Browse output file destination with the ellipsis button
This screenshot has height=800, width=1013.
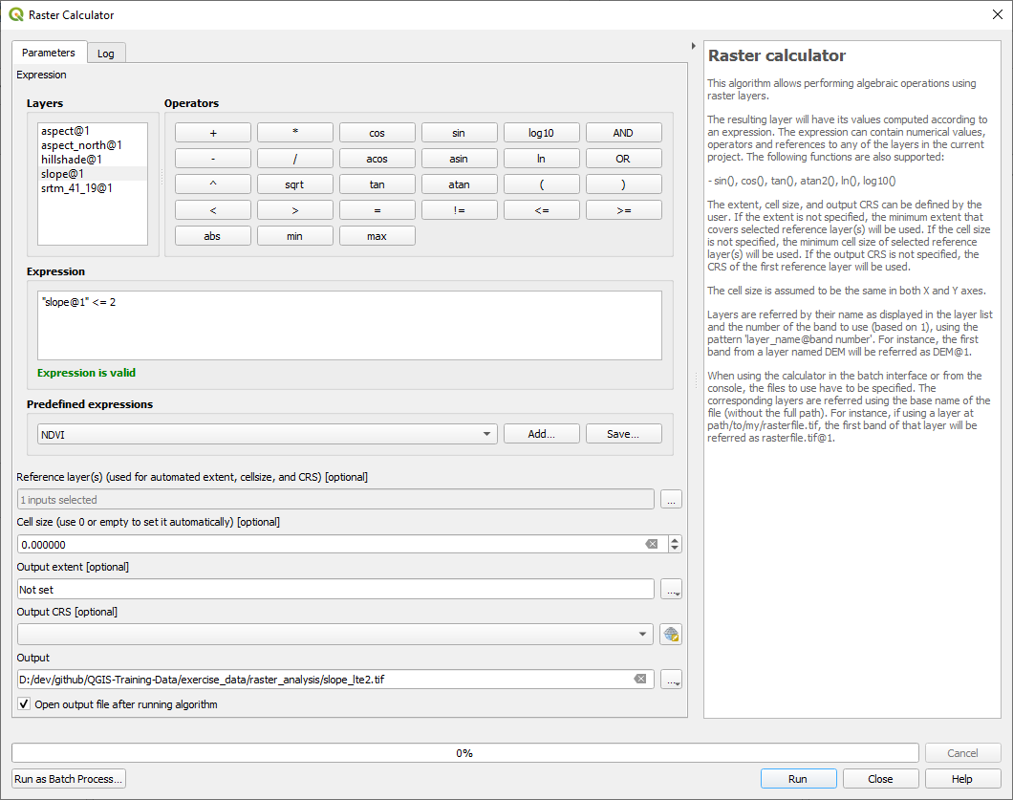671,680
